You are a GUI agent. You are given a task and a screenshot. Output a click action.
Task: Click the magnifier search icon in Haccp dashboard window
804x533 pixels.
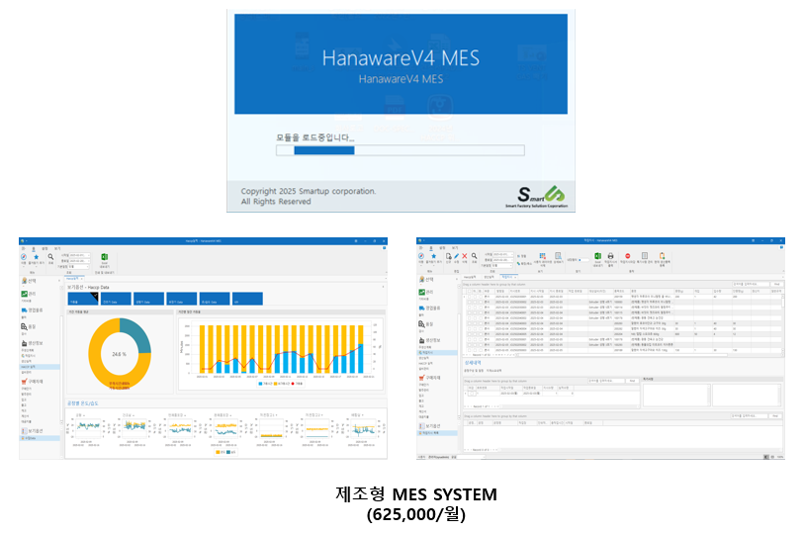tap(50, 257)
